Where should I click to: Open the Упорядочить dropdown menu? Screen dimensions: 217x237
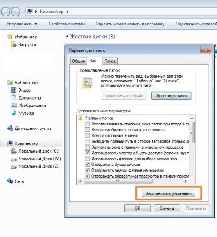point(22,24)
